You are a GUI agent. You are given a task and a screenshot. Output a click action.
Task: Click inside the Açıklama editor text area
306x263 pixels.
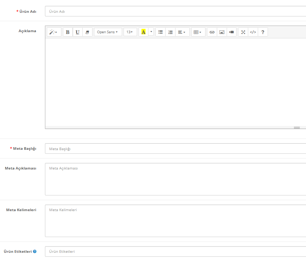pos(175,82)
